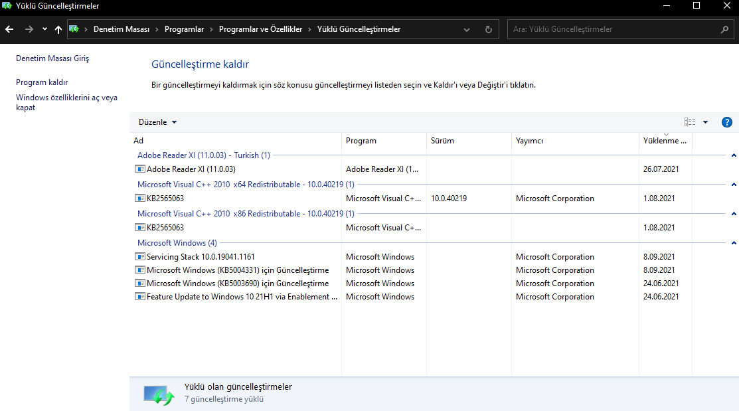Click the Control Panel icon in address bar
Viewport: 739px width, 411px height.
74,29
